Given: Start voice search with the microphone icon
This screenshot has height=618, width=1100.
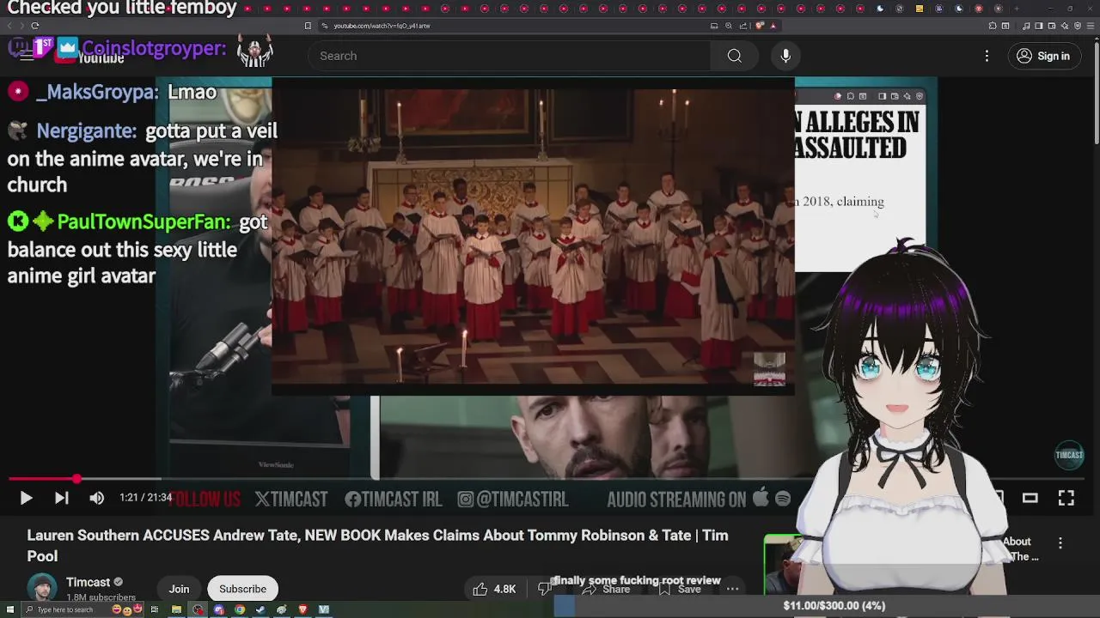Looking at the screenshot, I should [785, 56].
